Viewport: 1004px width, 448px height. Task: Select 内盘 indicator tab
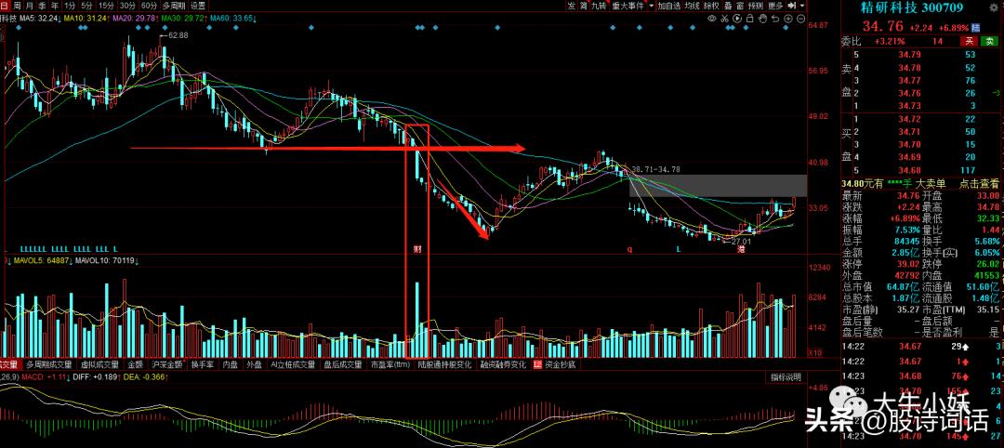coord(231,364)
